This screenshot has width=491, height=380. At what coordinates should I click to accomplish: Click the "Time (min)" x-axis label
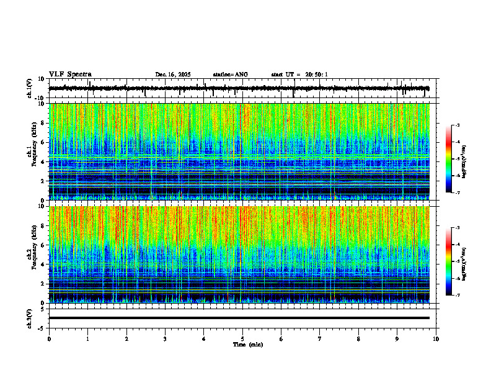pyautogui.click(x=248, y=345)
